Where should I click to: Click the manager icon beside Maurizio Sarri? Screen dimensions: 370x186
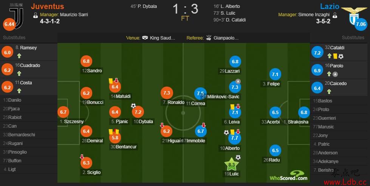36,15
